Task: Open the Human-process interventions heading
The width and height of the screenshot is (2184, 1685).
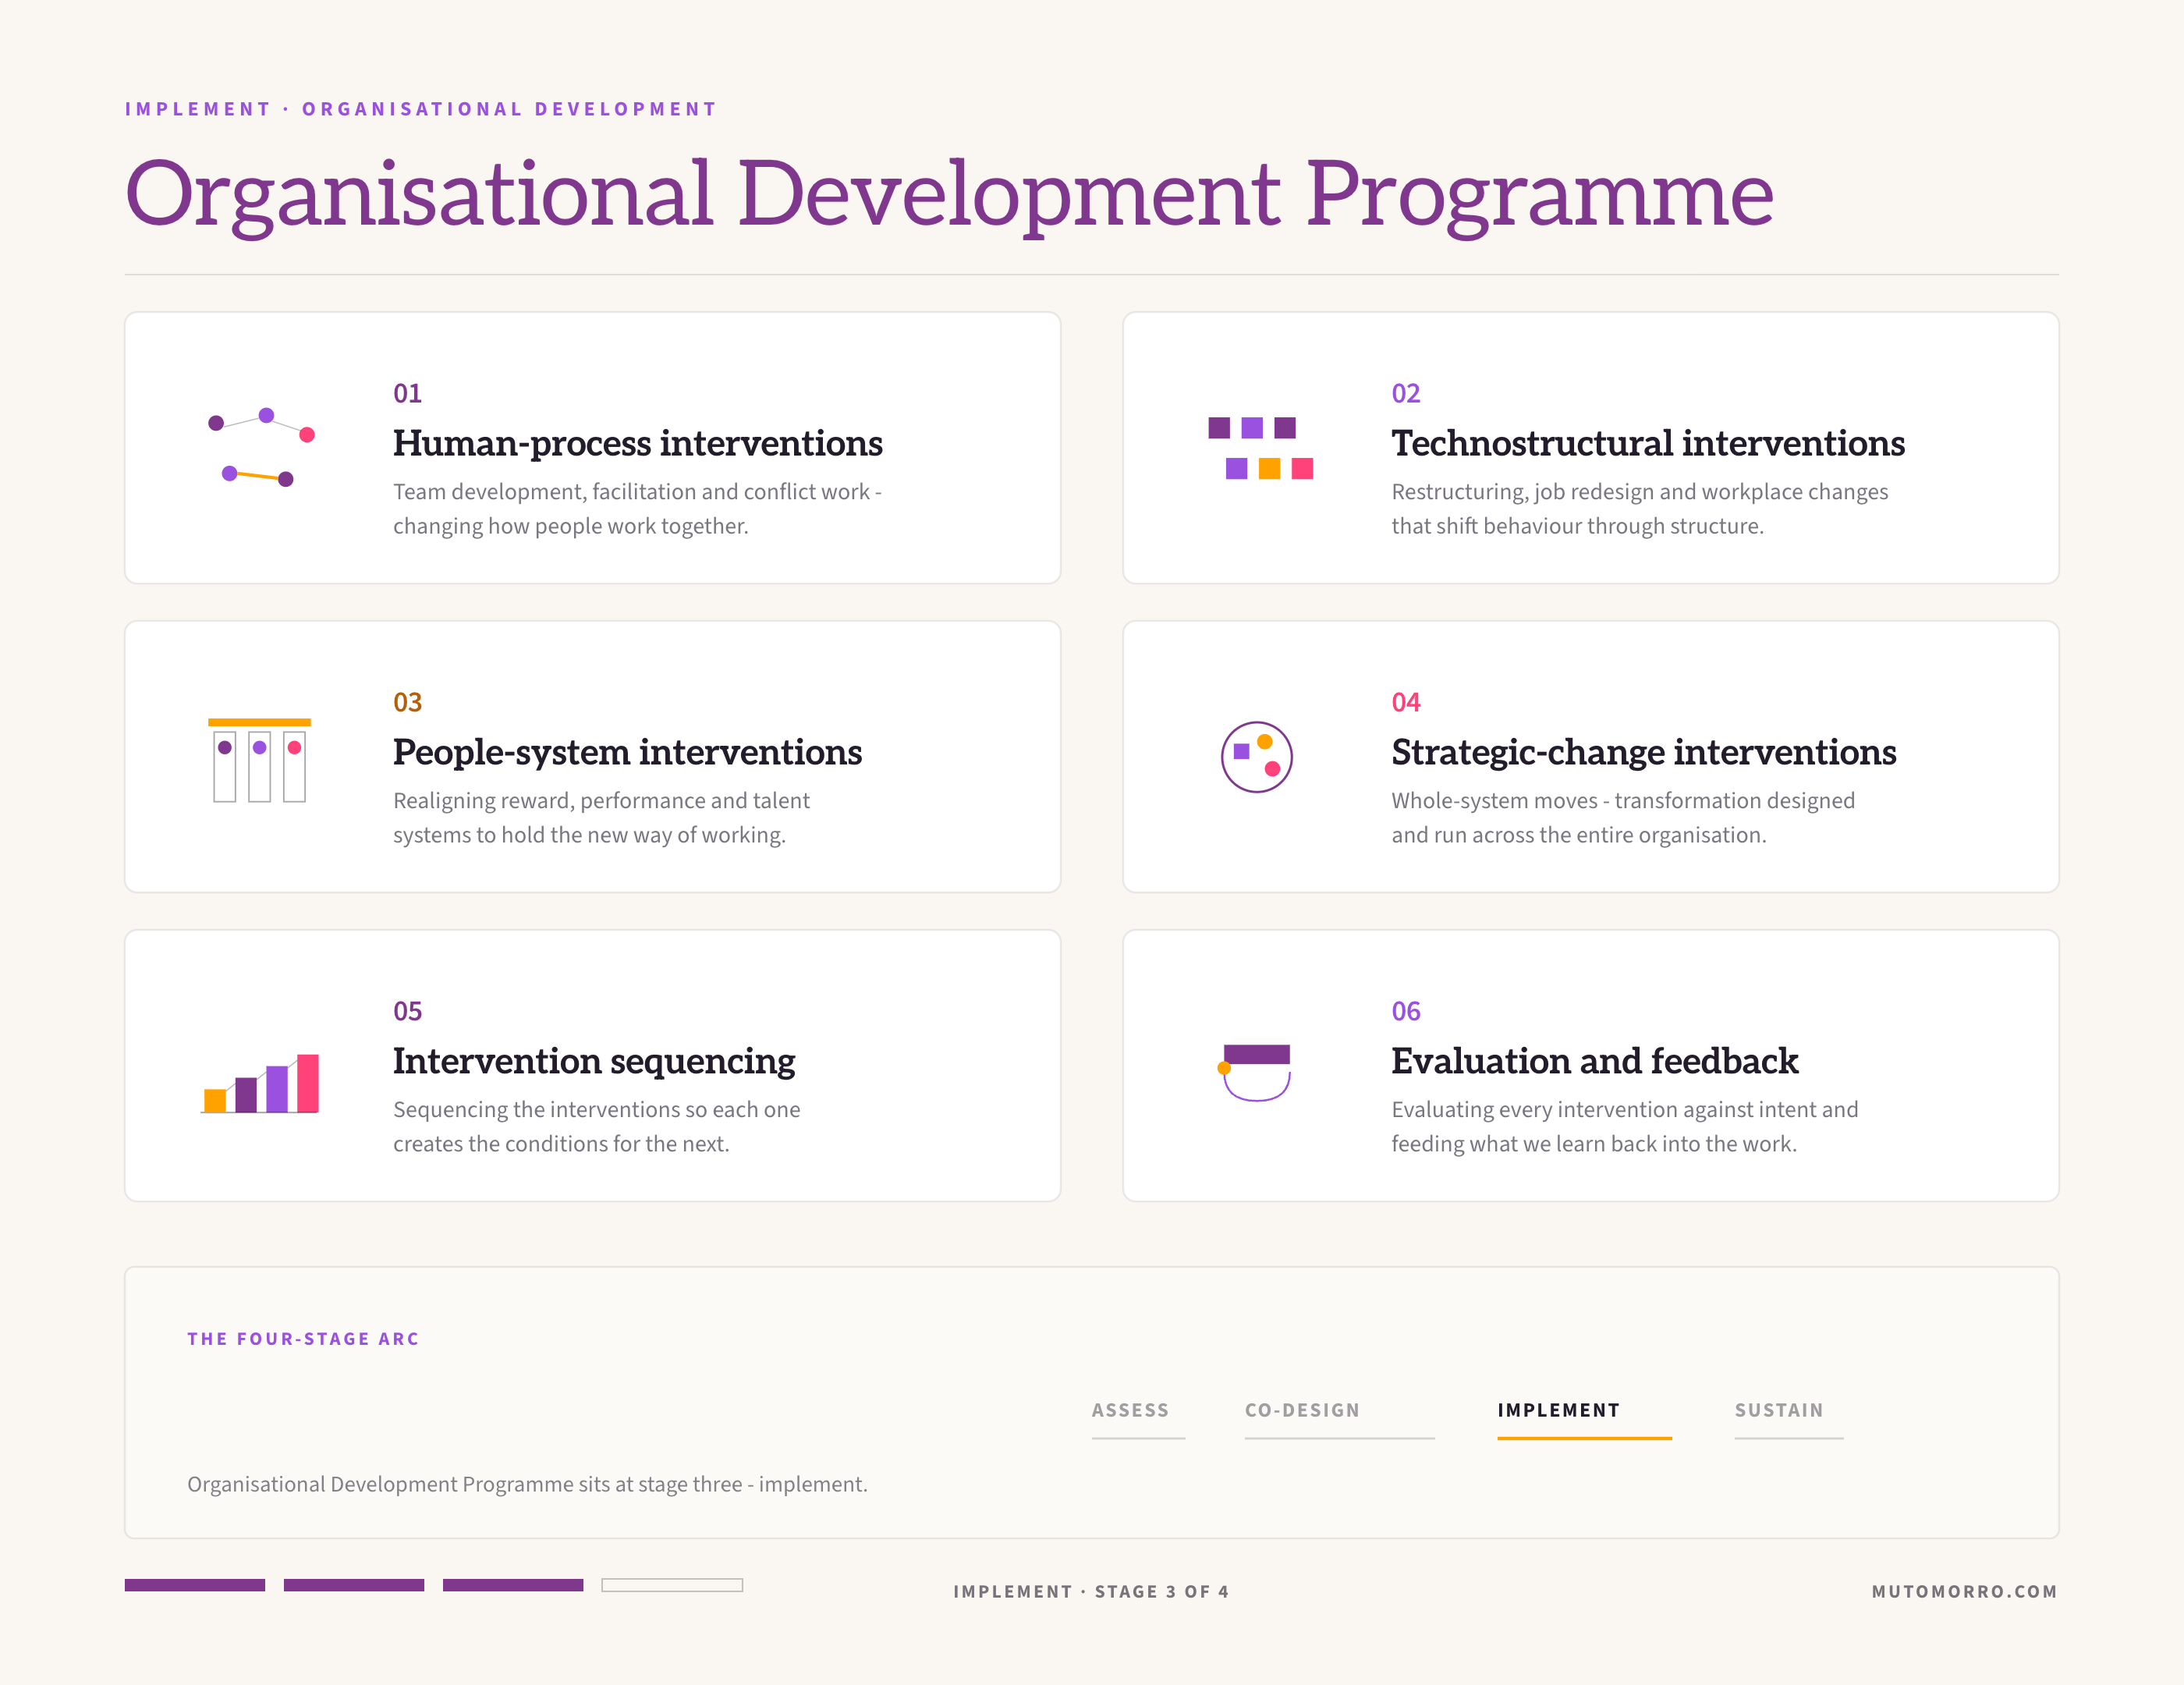Action: tap(637, 443)
